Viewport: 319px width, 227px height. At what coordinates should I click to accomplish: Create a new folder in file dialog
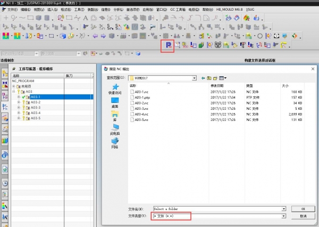215,78
